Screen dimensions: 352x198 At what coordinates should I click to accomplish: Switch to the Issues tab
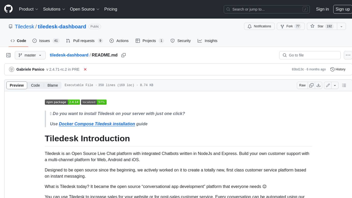point(46,41)
